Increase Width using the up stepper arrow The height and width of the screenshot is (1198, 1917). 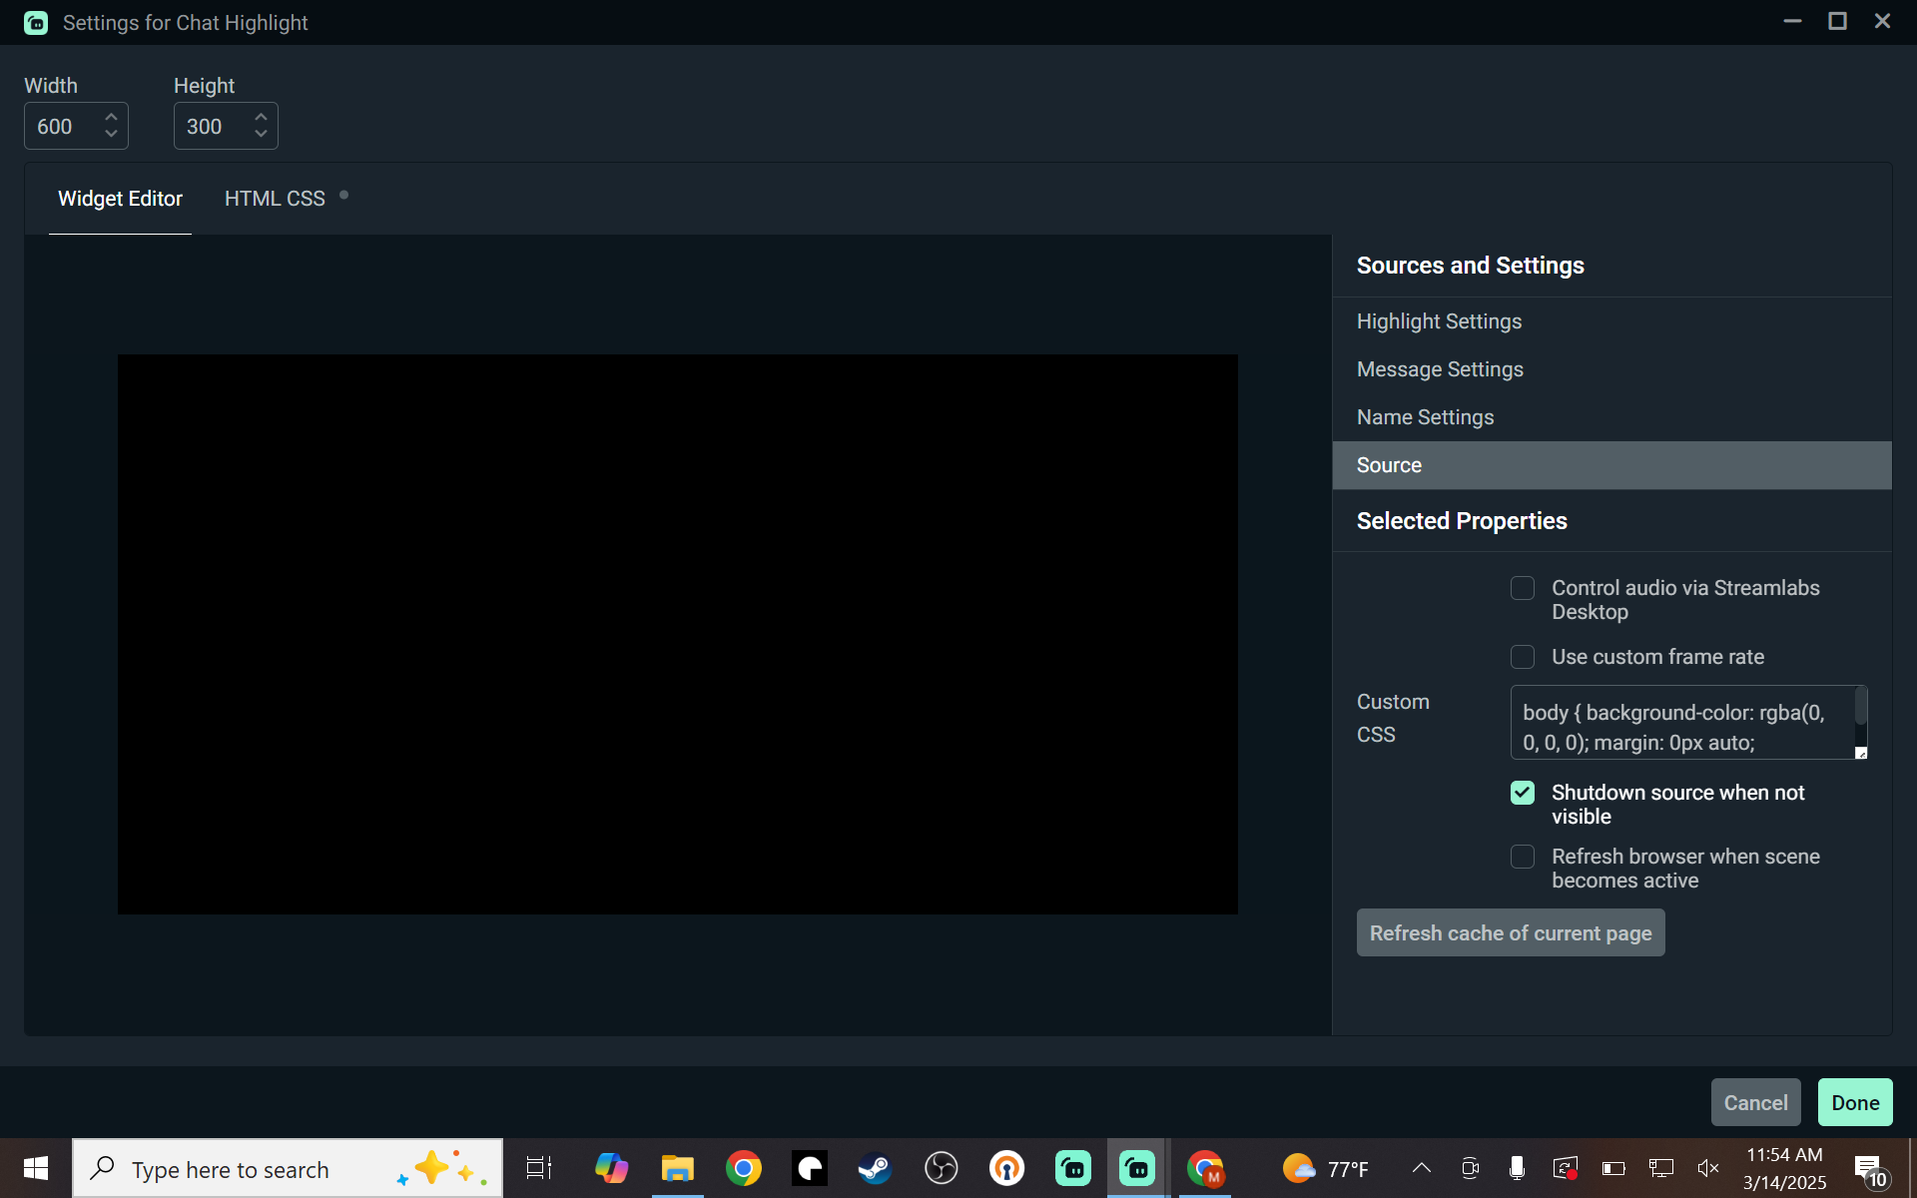click(x=110, y=116)
